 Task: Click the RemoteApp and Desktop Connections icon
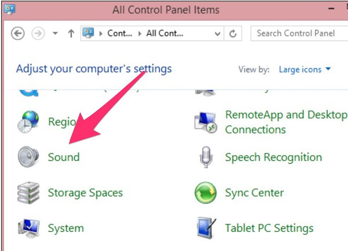205,122
